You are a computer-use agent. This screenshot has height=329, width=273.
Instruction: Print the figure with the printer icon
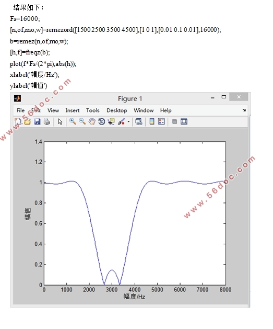point(46,121)
